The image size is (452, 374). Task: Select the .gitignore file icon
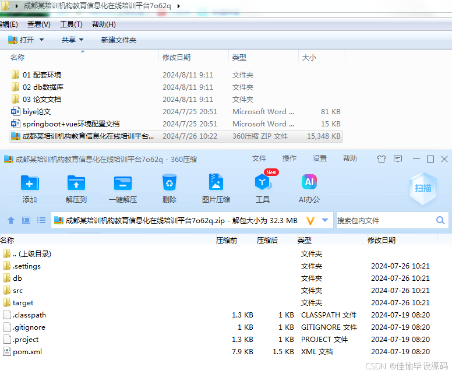click(7, 327)
